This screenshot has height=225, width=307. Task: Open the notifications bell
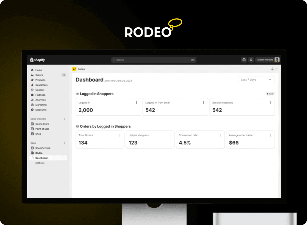point(251,60)
